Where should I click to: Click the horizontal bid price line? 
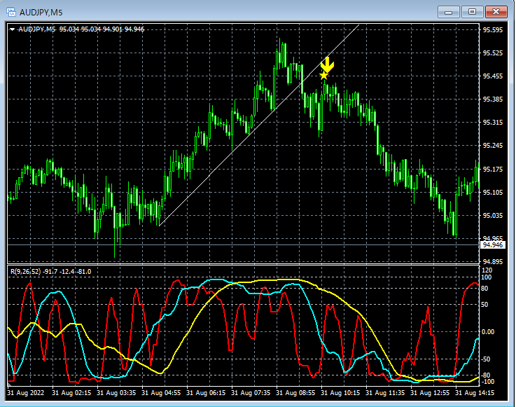pyautogui.click(x=243, y=245)
